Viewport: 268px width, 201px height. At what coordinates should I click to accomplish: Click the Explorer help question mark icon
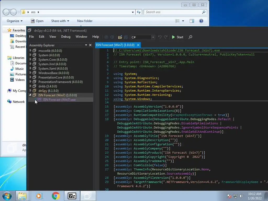[x=201, y=21]
